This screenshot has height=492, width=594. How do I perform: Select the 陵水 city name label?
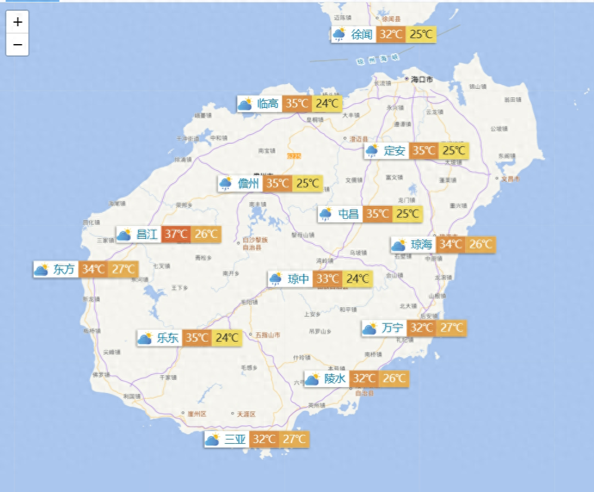(335, 379)
